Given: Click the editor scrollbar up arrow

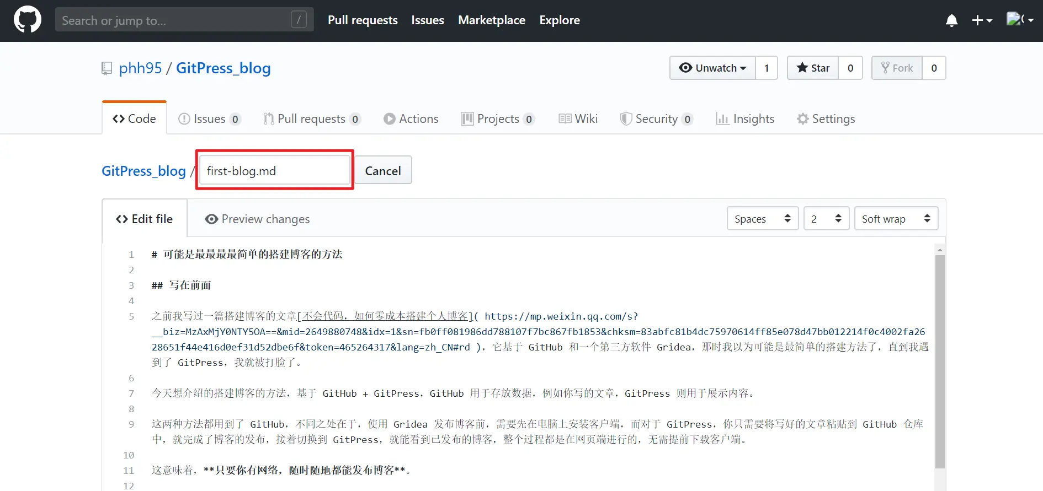Looking at the screenshot, I should 940,250.
